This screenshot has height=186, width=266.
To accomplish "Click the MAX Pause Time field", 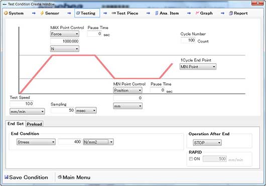I will (x=94, y=34).
